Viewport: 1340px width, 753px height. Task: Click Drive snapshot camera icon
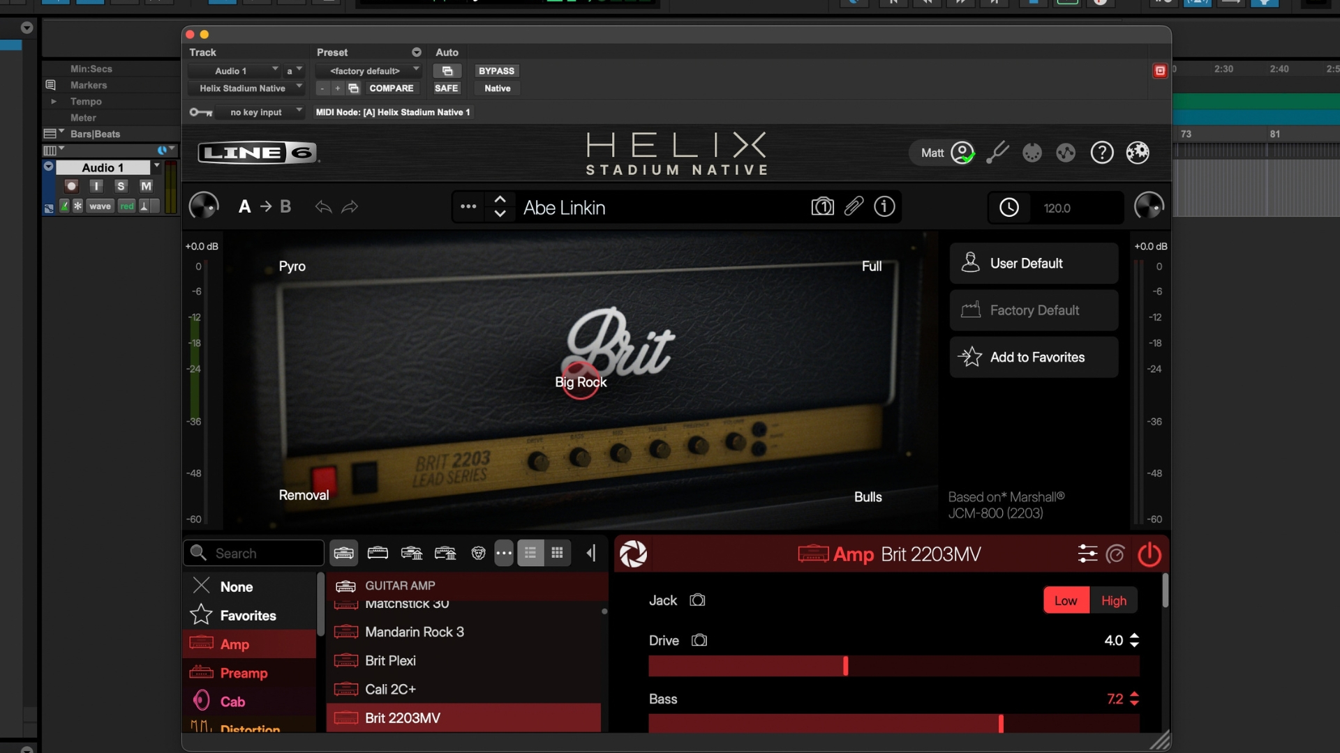tap(699, 640)
